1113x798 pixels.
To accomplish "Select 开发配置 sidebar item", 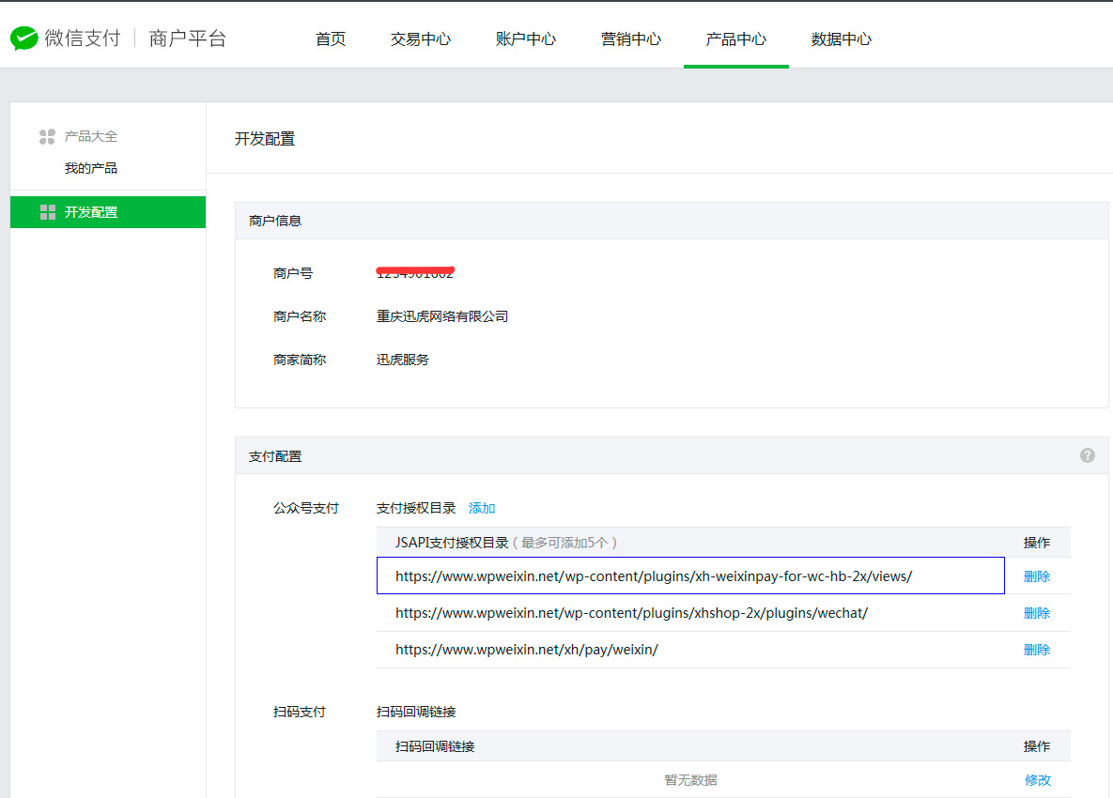I will click(x=108, y=212).
